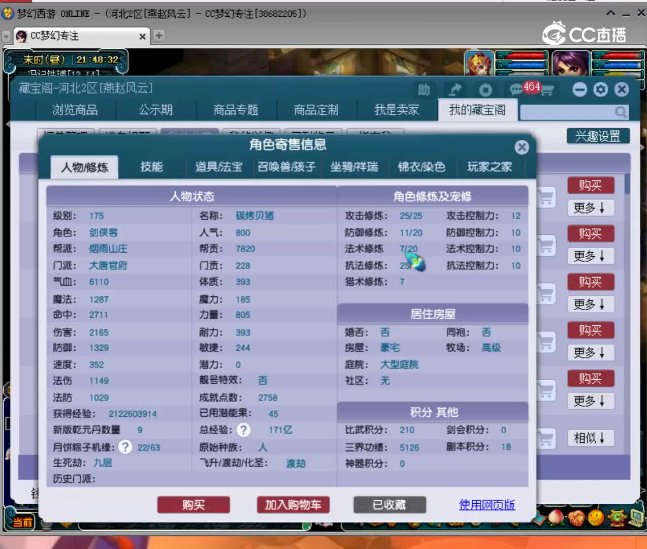
Task: Switch to 公示期 tab
Action: 156,110
